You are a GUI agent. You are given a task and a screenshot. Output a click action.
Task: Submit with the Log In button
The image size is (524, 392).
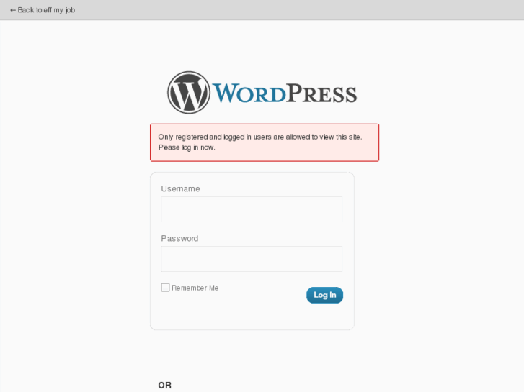(324, 295)
